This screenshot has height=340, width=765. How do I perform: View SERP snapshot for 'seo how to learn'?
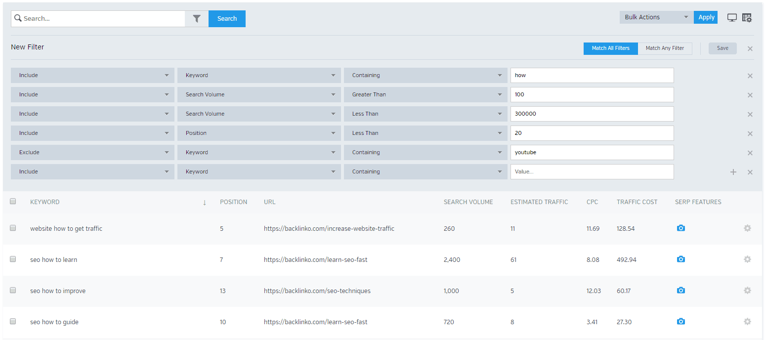tap(681, 259)
